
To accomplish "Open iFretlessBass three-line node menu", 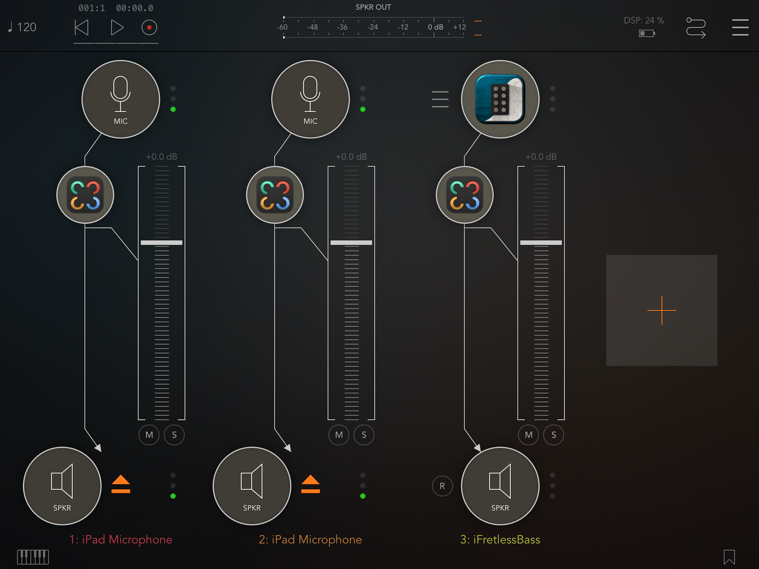I will (x=440, y=99).
